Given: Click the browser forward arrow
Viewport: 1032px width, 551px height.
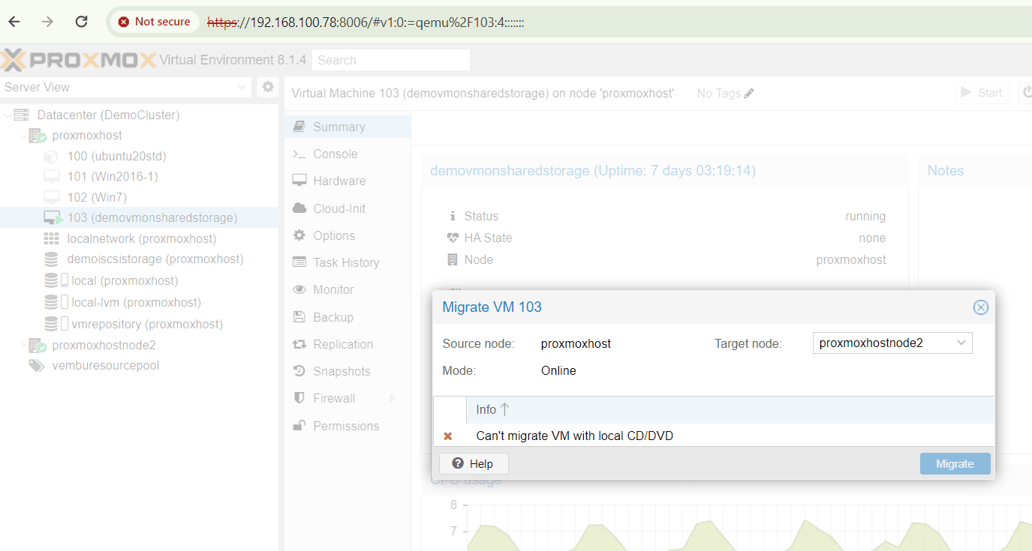Looking at the screenshot, I should click(48, 22).
